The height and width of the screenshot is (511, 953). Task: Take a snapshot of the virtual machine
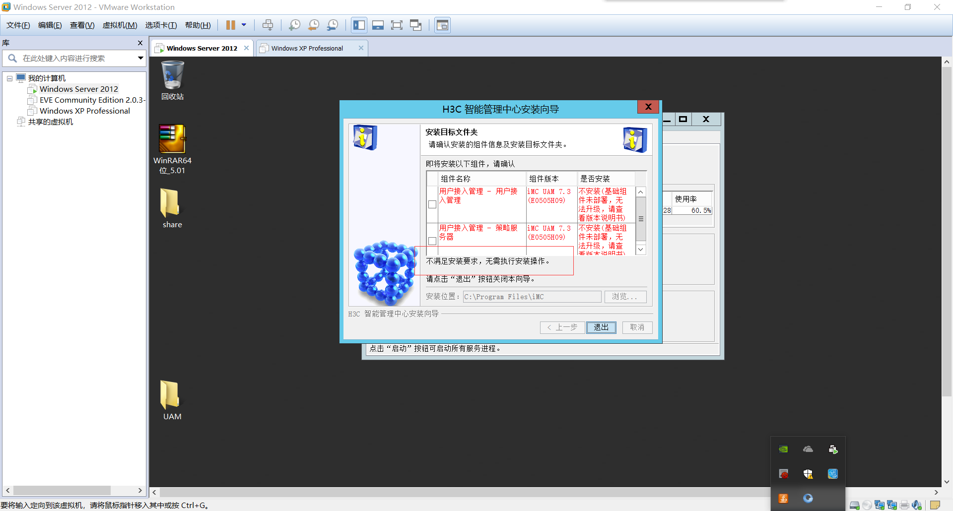295,25
